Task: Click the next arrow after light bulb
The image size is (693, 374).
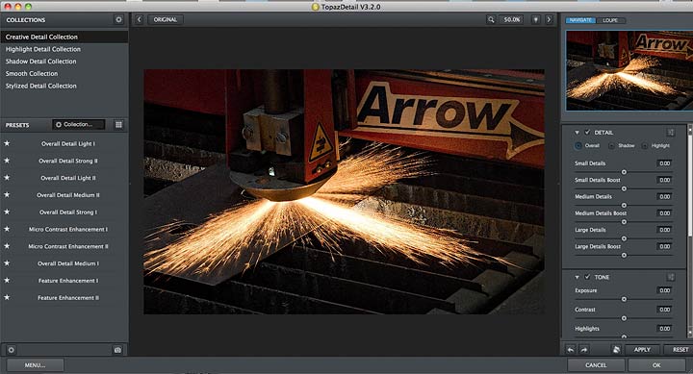Action: tap(549, 20)
